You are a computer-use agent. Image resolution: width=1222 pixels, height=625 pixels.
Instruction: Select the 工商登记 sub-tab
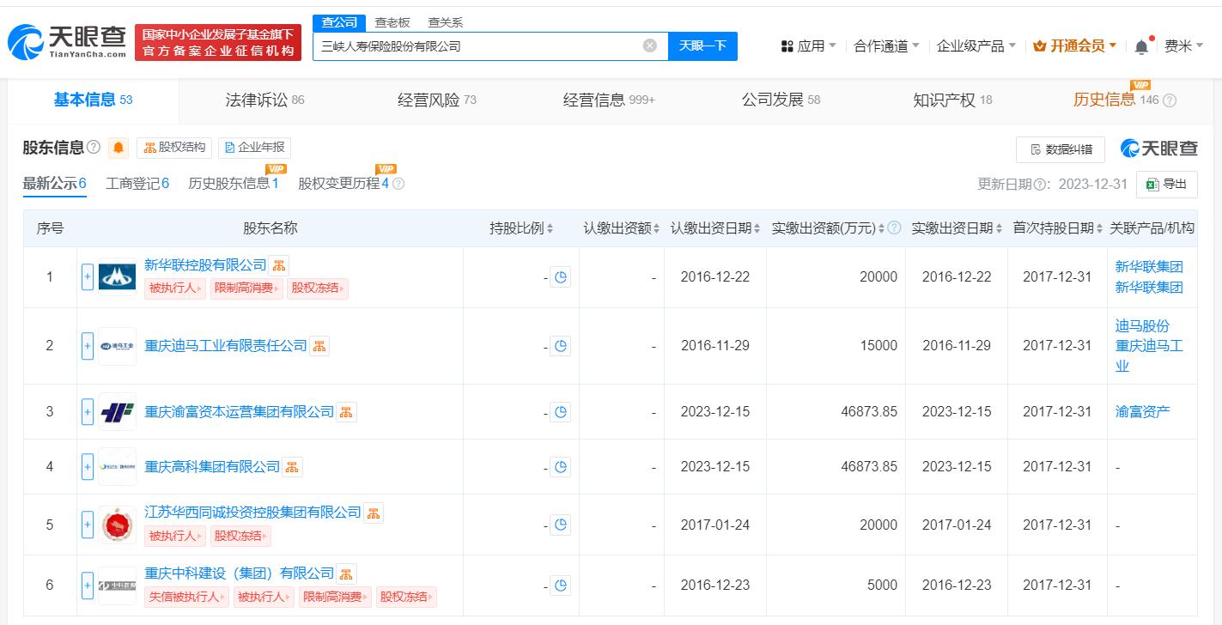[x=137, y=184]
